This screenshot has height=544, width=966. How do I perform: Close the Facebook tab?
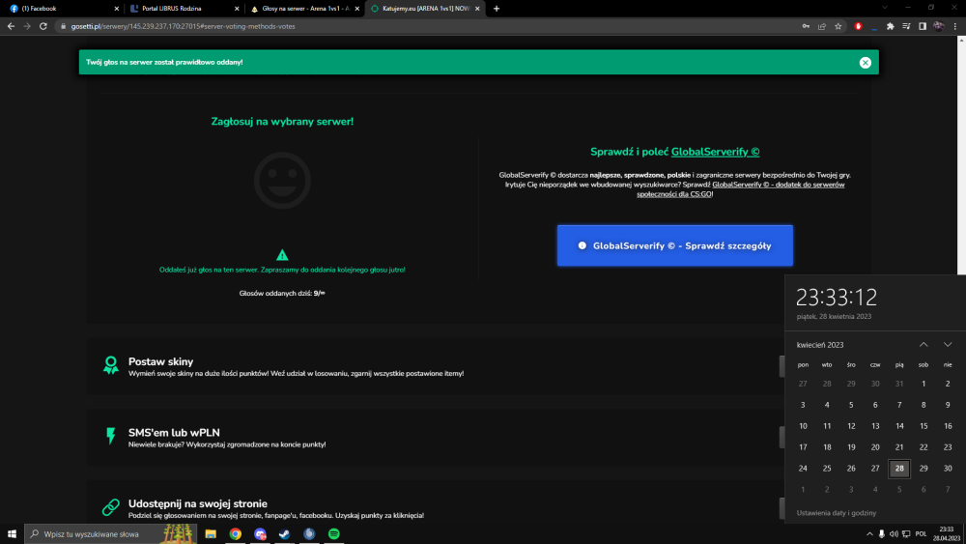click(117, 9)
